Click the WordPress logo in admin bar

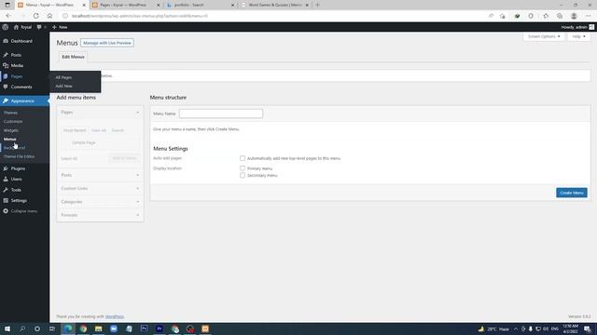[x=6, y=27]
